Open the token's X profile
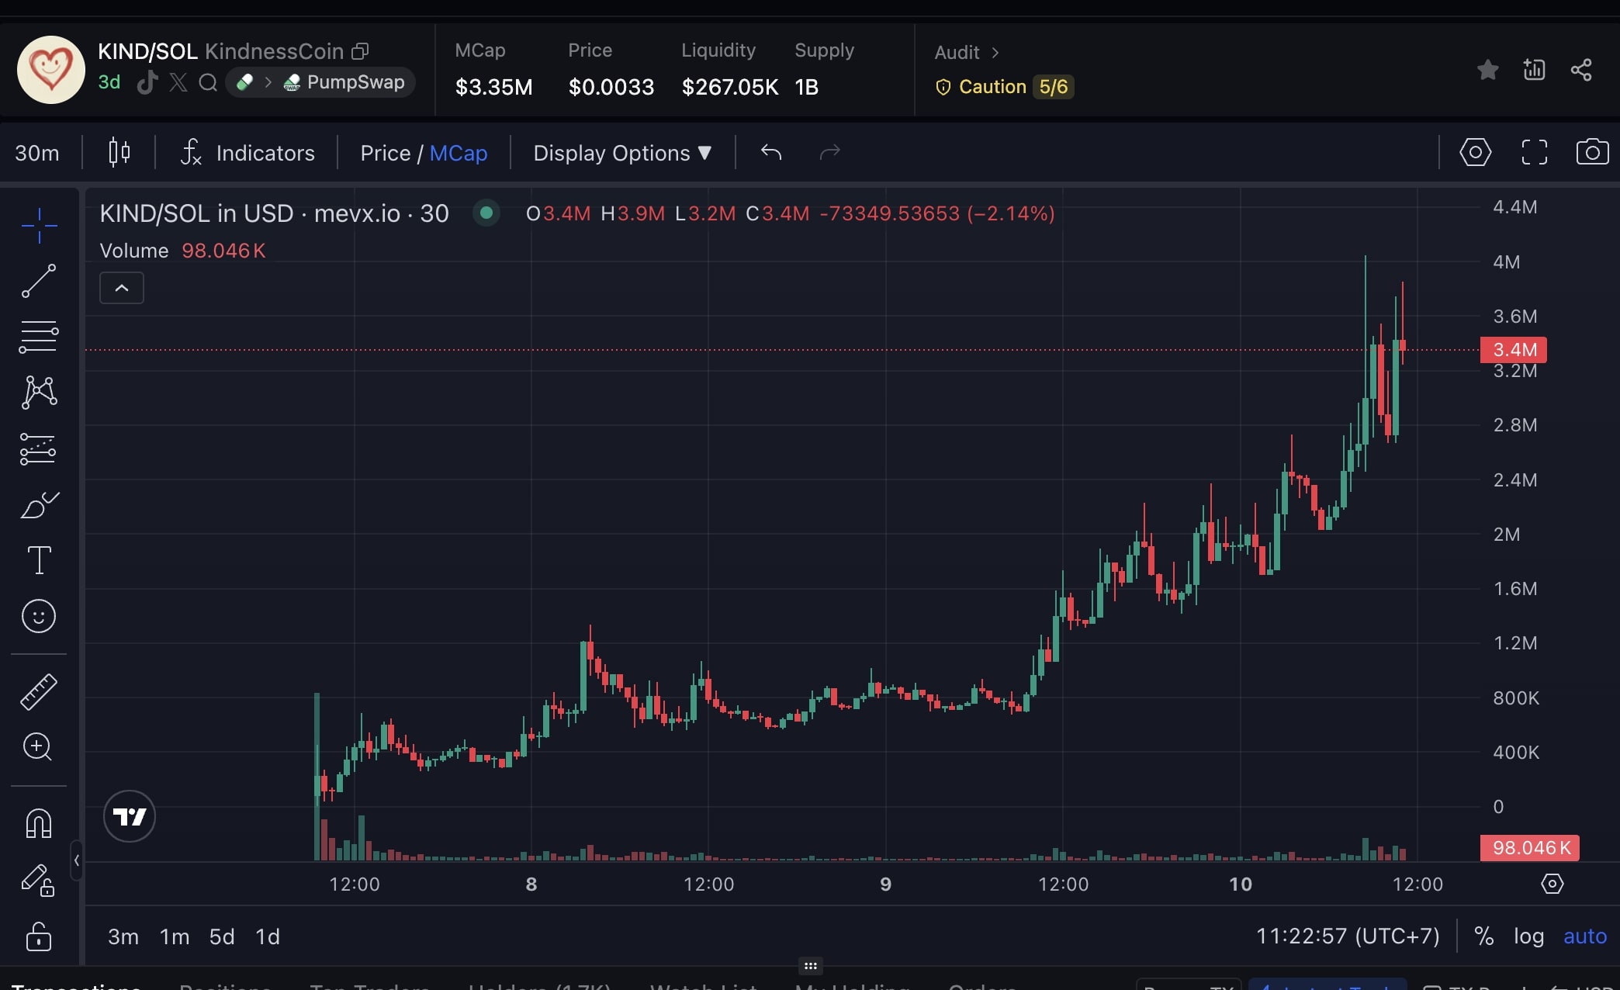The width and height of the screenshot is (1620, 990). click(178, 82)
